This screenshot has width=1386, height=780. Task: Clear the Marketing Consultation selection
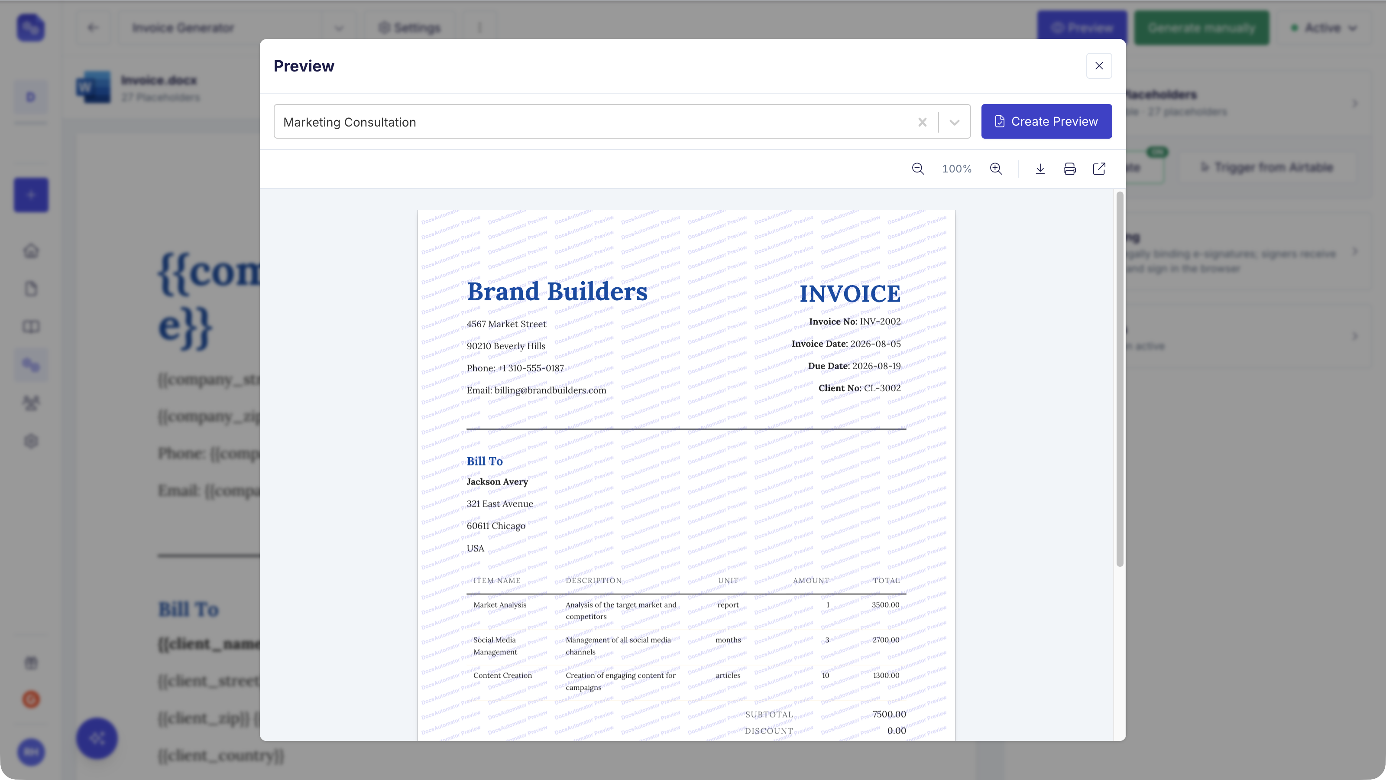pos(922,122)
